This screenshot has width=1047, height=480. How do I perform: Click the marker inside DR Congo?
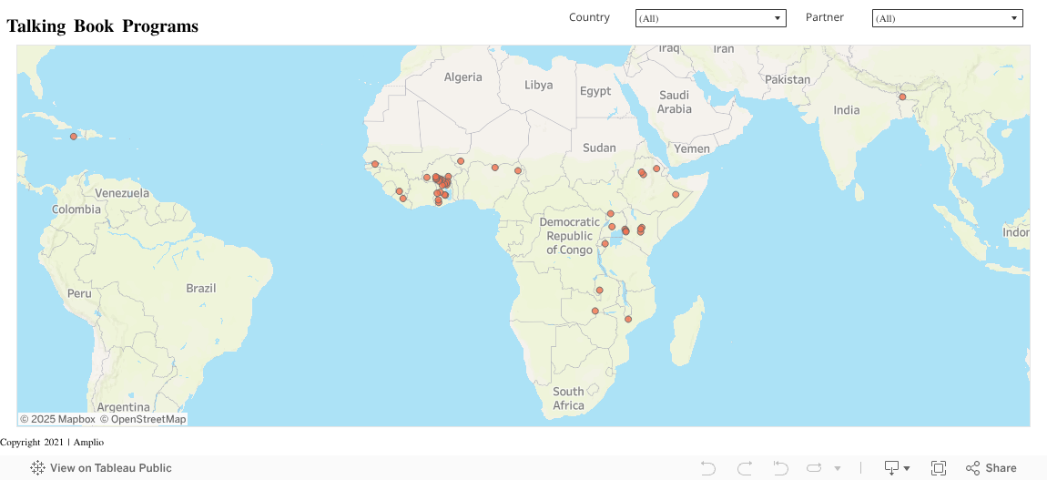pyautogui.click(x=605, y=243)
